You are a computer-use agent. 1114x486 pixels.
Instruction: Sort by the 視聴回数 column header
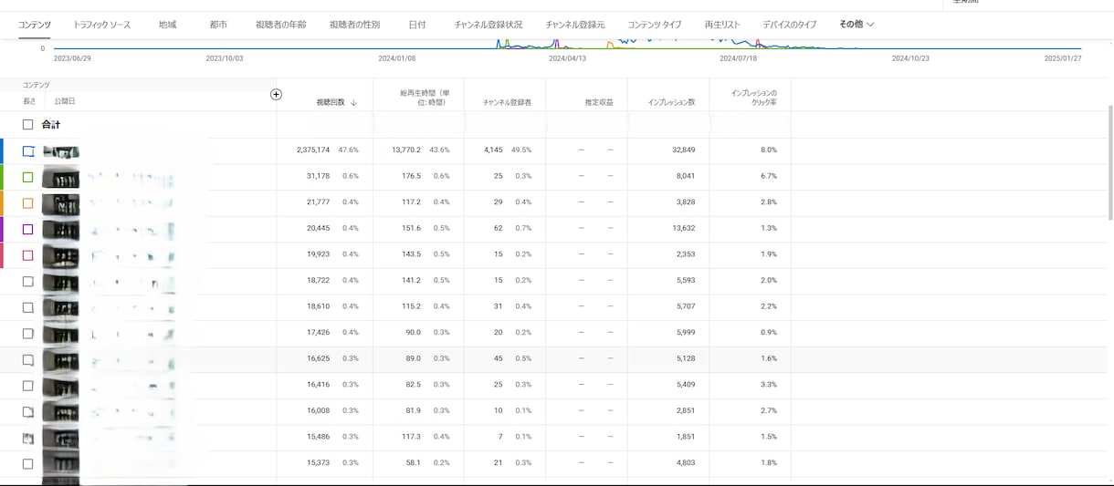331,102
